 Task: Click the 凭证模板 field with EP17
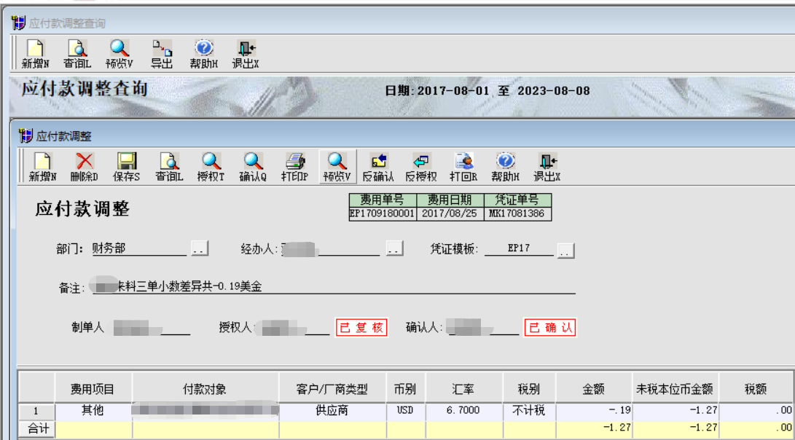pyautogui.click(x=519, y=248)
